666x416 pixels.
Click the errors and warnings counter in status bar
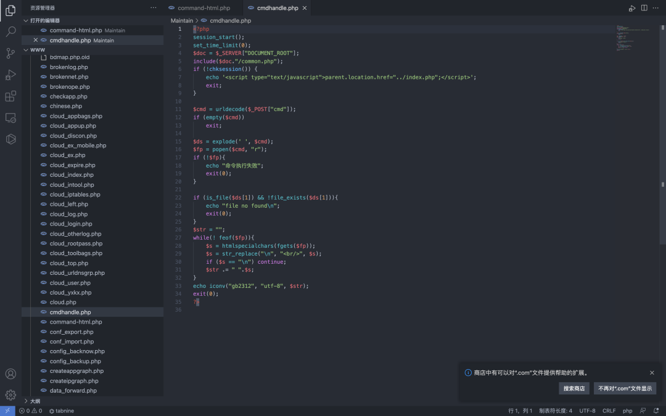pyautogui.click(x=30, y=411)
